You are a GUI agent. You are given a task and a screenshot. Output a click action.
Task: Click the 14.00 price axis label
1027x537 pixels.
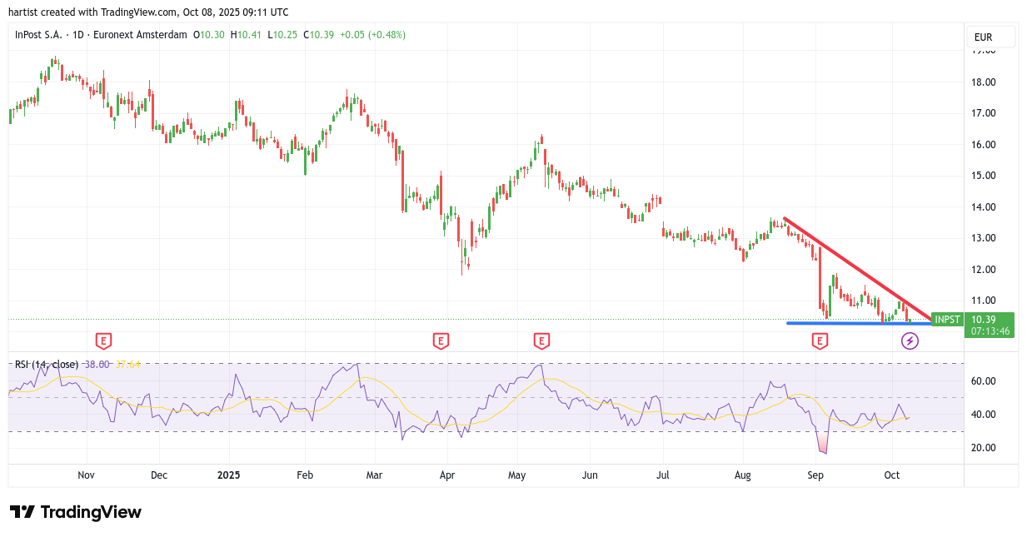(x=984, y=206)
